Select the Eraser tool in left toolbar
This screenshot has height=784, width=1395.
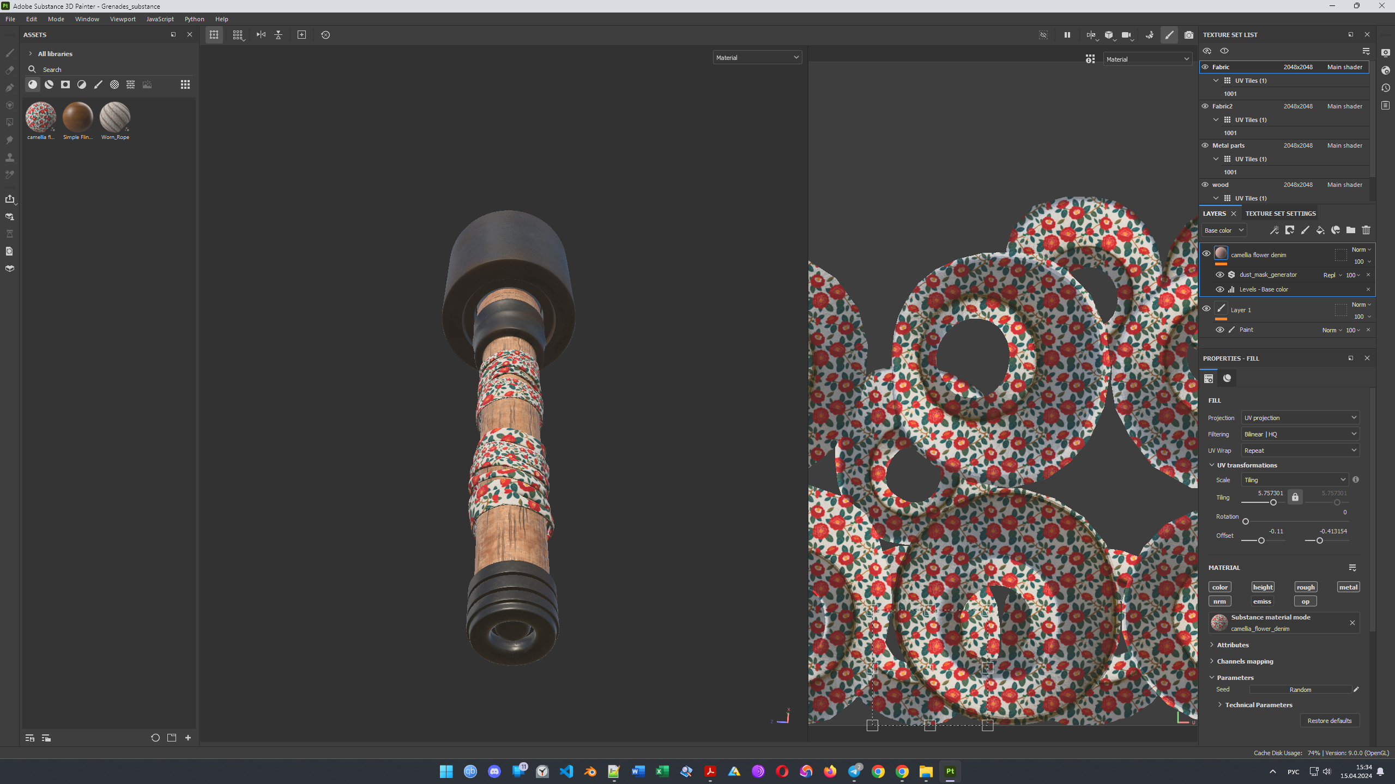pos(9,70)
